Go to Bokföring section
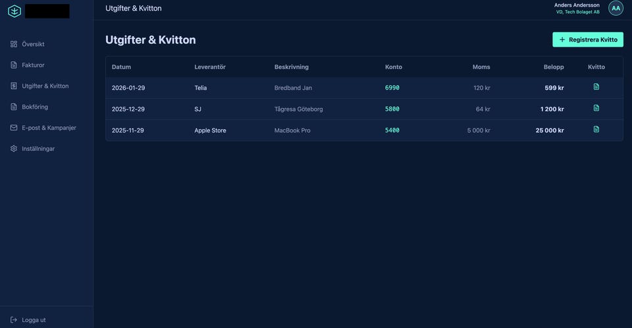 pos(34,107)
